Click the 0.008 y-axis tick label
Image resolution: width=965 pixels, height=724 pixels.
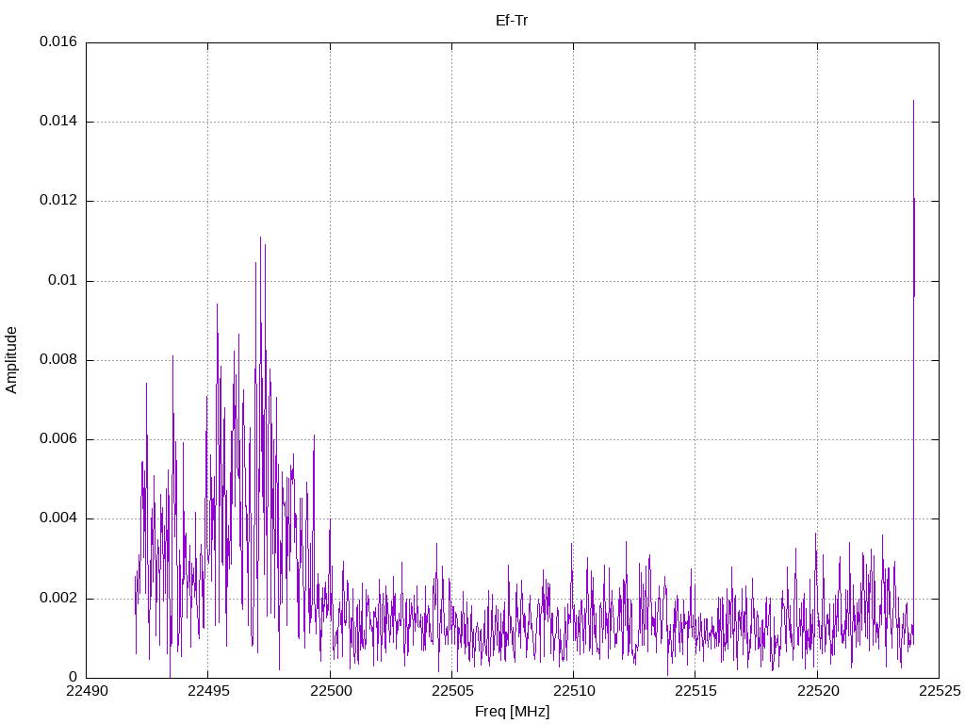point(57,360)
